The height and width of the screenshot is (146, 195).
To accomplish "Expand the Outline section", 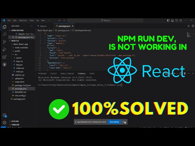I will point(22,121).
